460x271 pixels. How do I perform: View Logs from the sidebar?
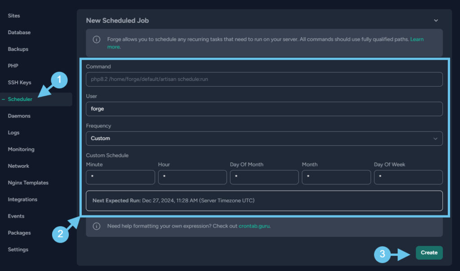click(x=13, y=133)
